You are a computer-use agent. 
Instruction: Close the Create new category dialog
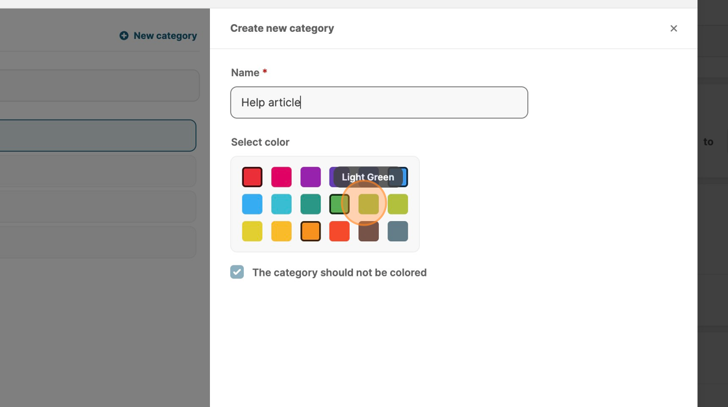673,29
